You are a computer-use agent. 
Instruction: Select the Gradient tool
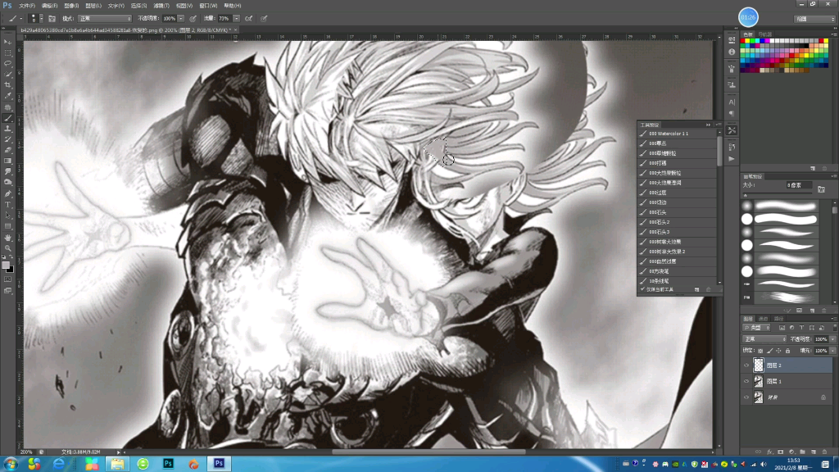pyautogui.click(x=7, y=161)
